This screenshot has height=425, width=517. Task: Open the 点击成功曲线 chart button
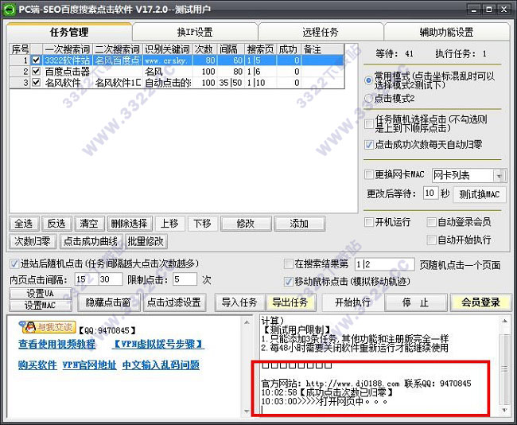tap(91, 241)
